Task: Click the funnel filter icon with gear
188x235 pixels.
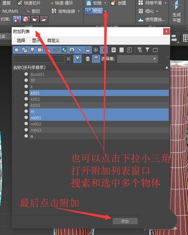Action: click(139, 50)
